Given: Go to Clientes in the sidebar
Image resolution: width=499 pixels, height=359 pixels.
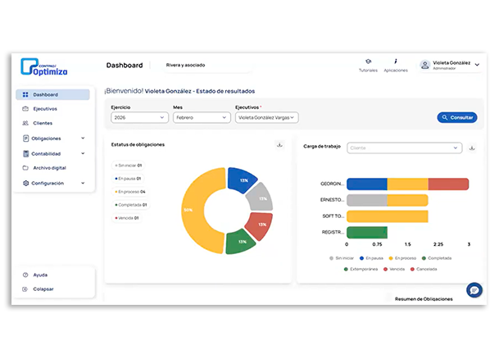Looking at the screenshot, I should coord(43,123).
